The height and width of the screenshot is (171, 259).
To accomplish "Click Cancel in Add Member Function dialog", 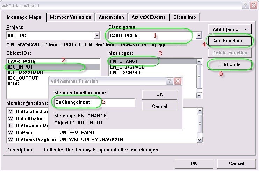I will pyautogui.click(x=160, y=106).
